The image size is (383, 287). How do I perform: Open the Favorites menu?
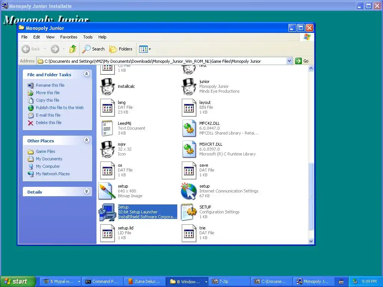pyautogui.click(x=69, y=37)
